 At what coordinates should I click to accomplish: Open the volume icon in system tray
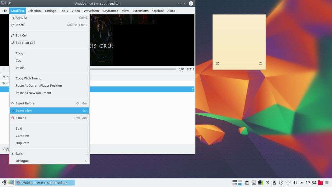coord(294,183)
